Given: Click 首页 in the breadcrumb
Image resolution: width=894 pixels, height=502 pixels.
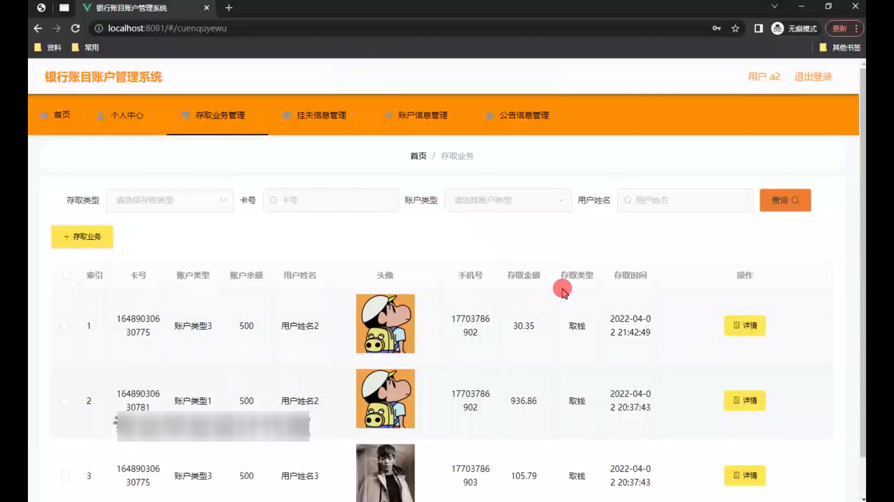Looking at the screenshot, I should click(x=418, y=156).
